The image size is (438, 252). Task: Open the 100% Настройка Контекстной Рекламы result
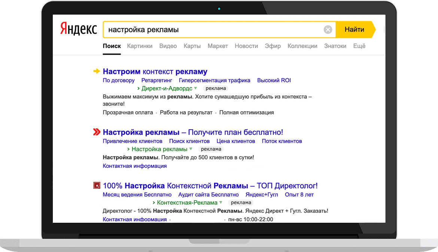(x=210, y=186)
